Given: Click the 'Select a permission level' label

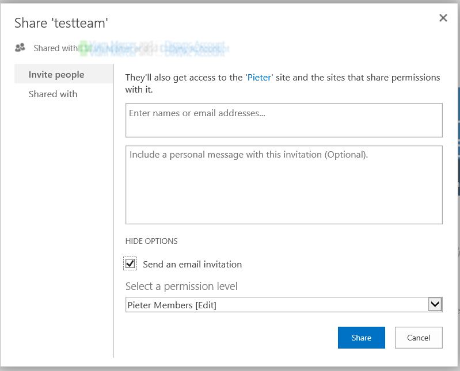Looking at the screenshot, I should click(x=181, y=286).
